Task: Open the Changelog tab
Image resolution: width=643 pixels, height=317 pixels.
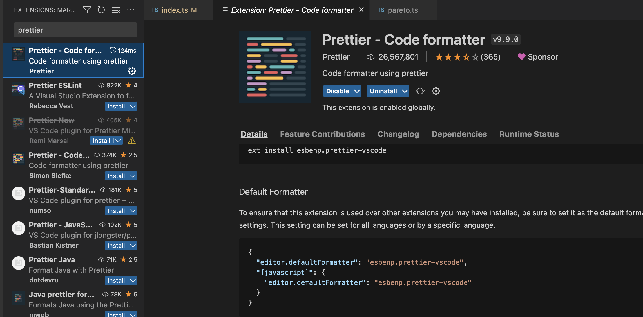Action: 398,134
